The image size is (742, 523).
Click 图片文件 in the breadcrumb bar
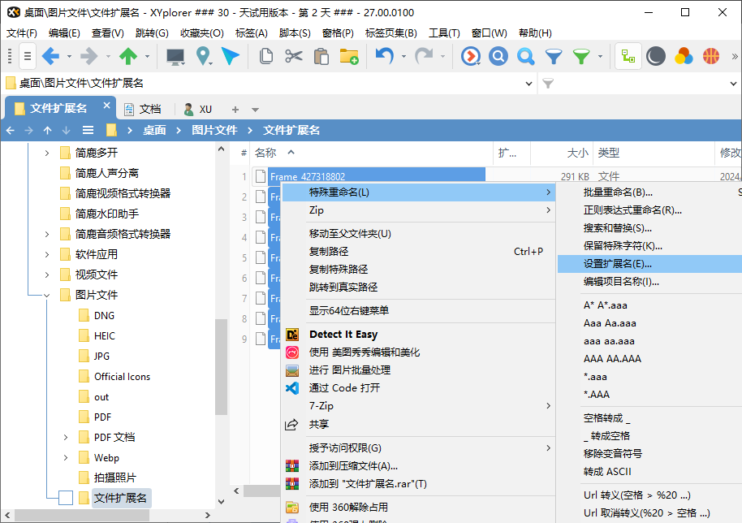[214, 130]
